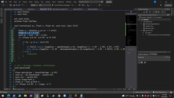Click the No issues found indicator
Image resolution: width=174 pixels, height=98 pixels.
click(x=18, y=89)
